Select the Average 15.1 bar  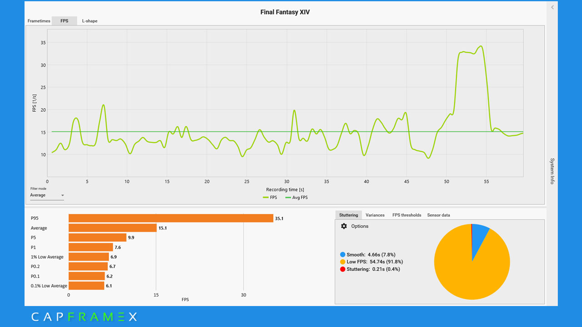point(113,228)
